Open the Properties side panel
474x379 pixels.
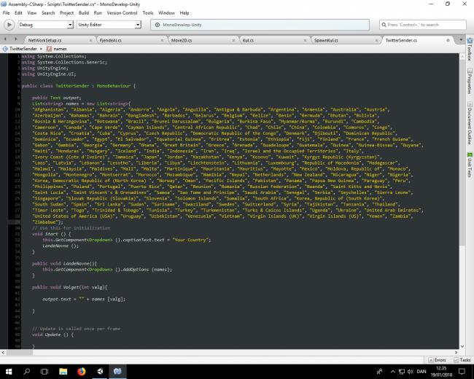pos(470,81)
